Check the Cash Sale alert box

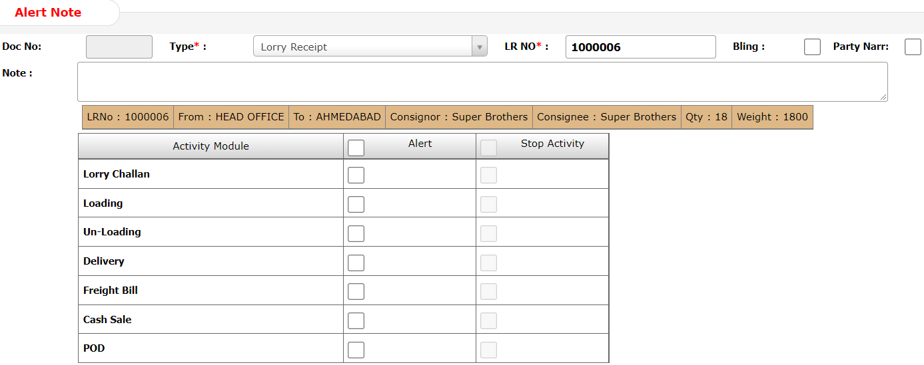pos(356,320)
